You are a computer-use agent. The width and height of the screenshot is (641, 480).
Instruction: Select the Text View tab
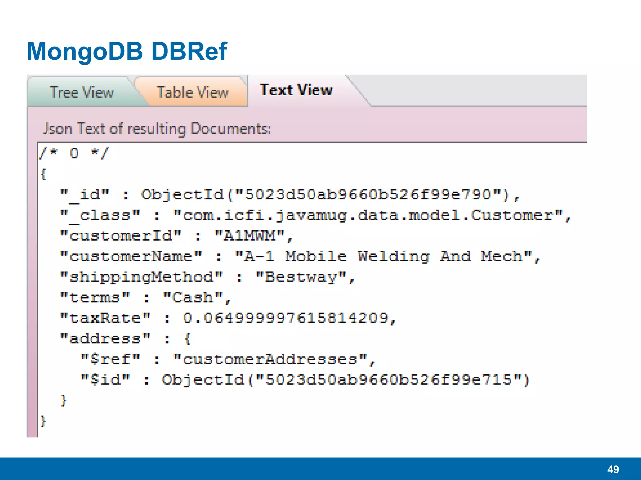tap(296, 90)
